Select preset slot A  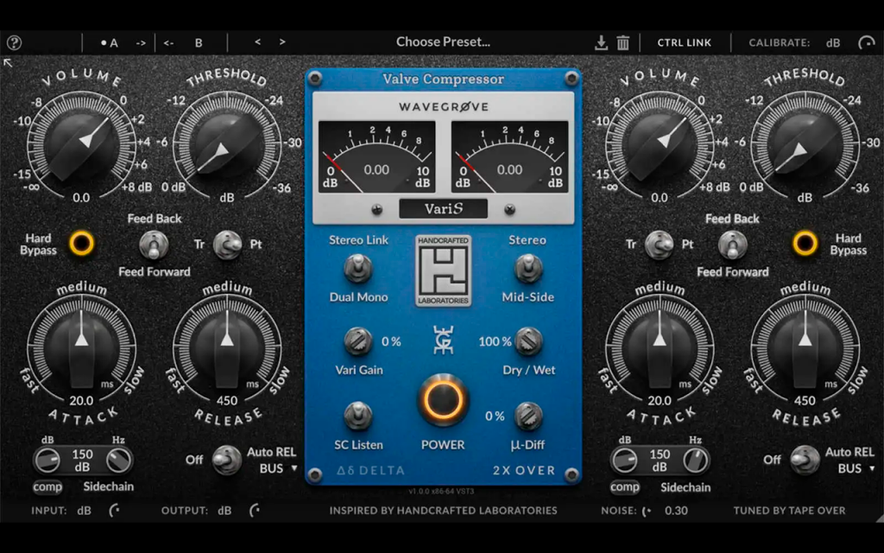pyautogui.click(x=110, y=43)
